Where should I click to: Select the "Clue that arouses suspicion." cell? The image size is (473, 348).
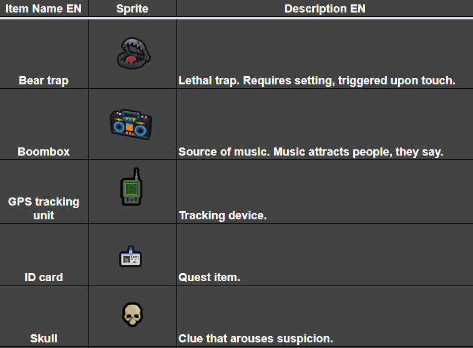256,339
